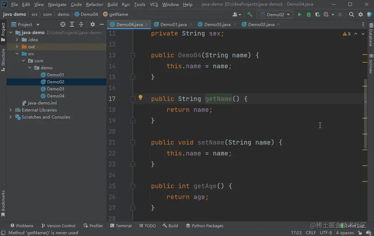Open the TODO tool window

tap(147, 226)
